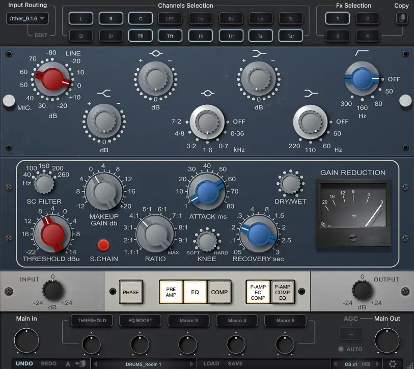Click the SC FILTER knob
The image size is (414, 369).
tap(44, 183)
